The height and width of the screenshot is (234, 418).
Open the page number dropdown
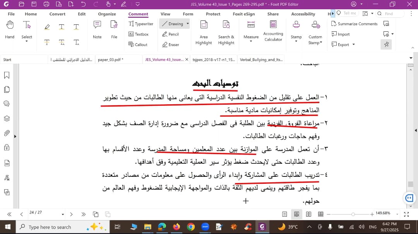(x=63, y=214)
